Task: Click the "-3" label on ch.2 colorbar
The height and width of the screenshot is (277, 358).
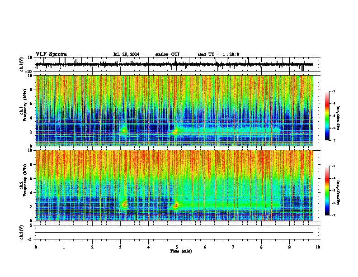Action: tap(334, 166)
